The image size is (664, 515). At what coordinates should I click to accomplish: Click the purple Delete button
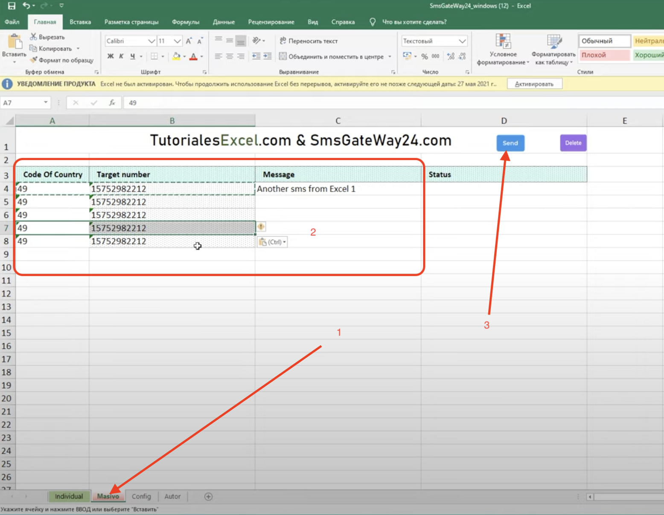coord(573,143)
